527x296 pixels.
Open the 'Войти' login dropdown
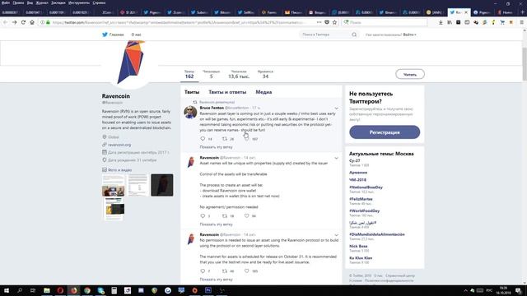[x=410, y=35]
